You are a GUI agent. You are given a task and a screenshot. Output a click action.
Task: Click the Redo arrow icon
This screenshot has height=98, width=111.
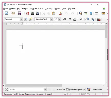pos(73,13)
